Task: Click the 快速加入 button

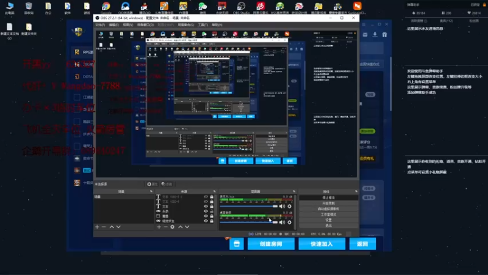Action: click(x=322, y=244)
